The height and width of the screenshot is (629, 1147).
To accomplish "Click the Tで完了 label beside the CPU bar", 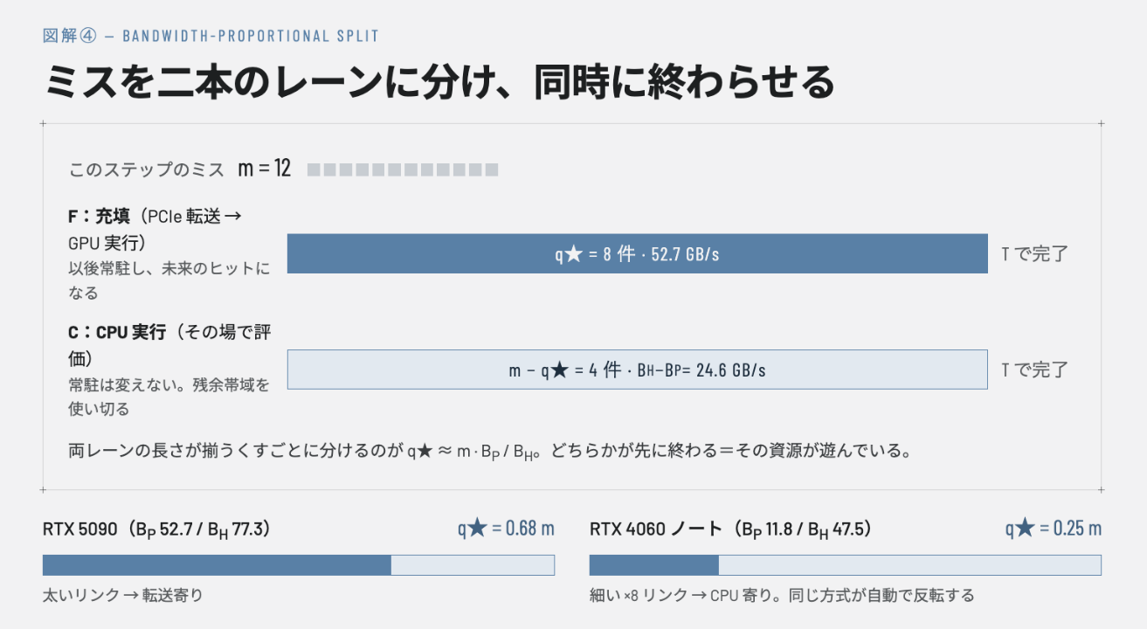I will pos(1035,370).
